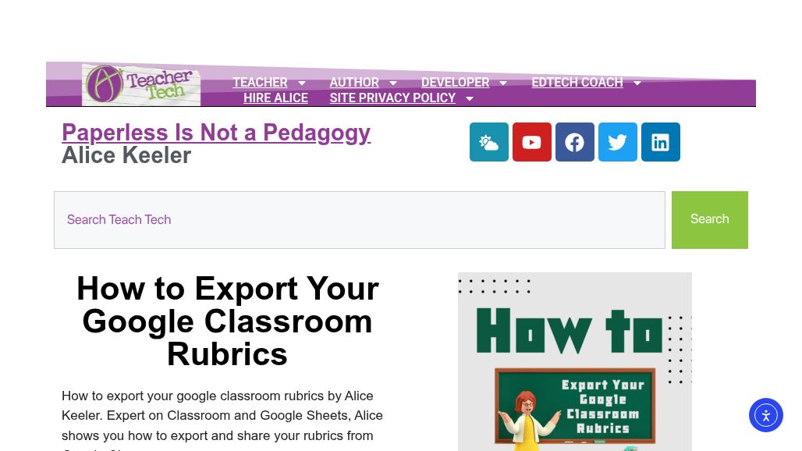This screenshot has width=802, height=451.
Task: Expand the EdTech Coach menu arrow
Action: 637,83
